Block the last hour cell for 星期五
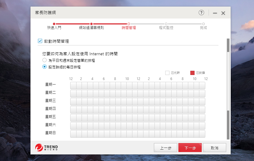The width and height of the screenshot is (254, 161). click(202, 118)
